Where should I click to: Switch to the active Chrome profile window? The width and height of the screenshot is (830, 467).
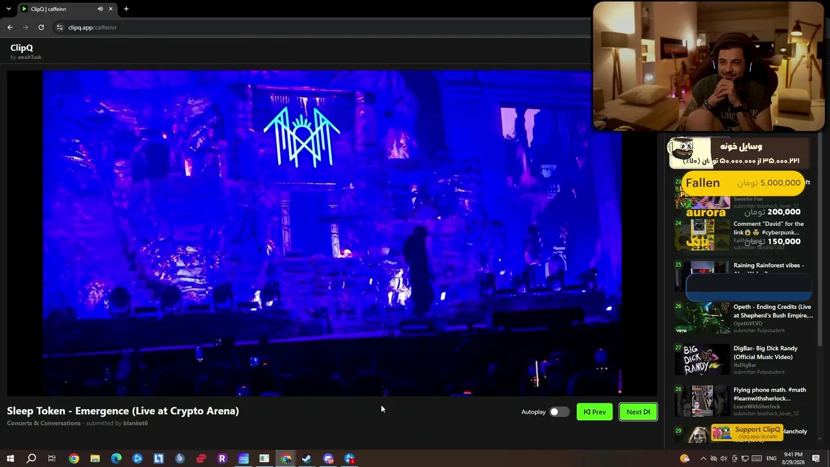(x=285, y=459)
